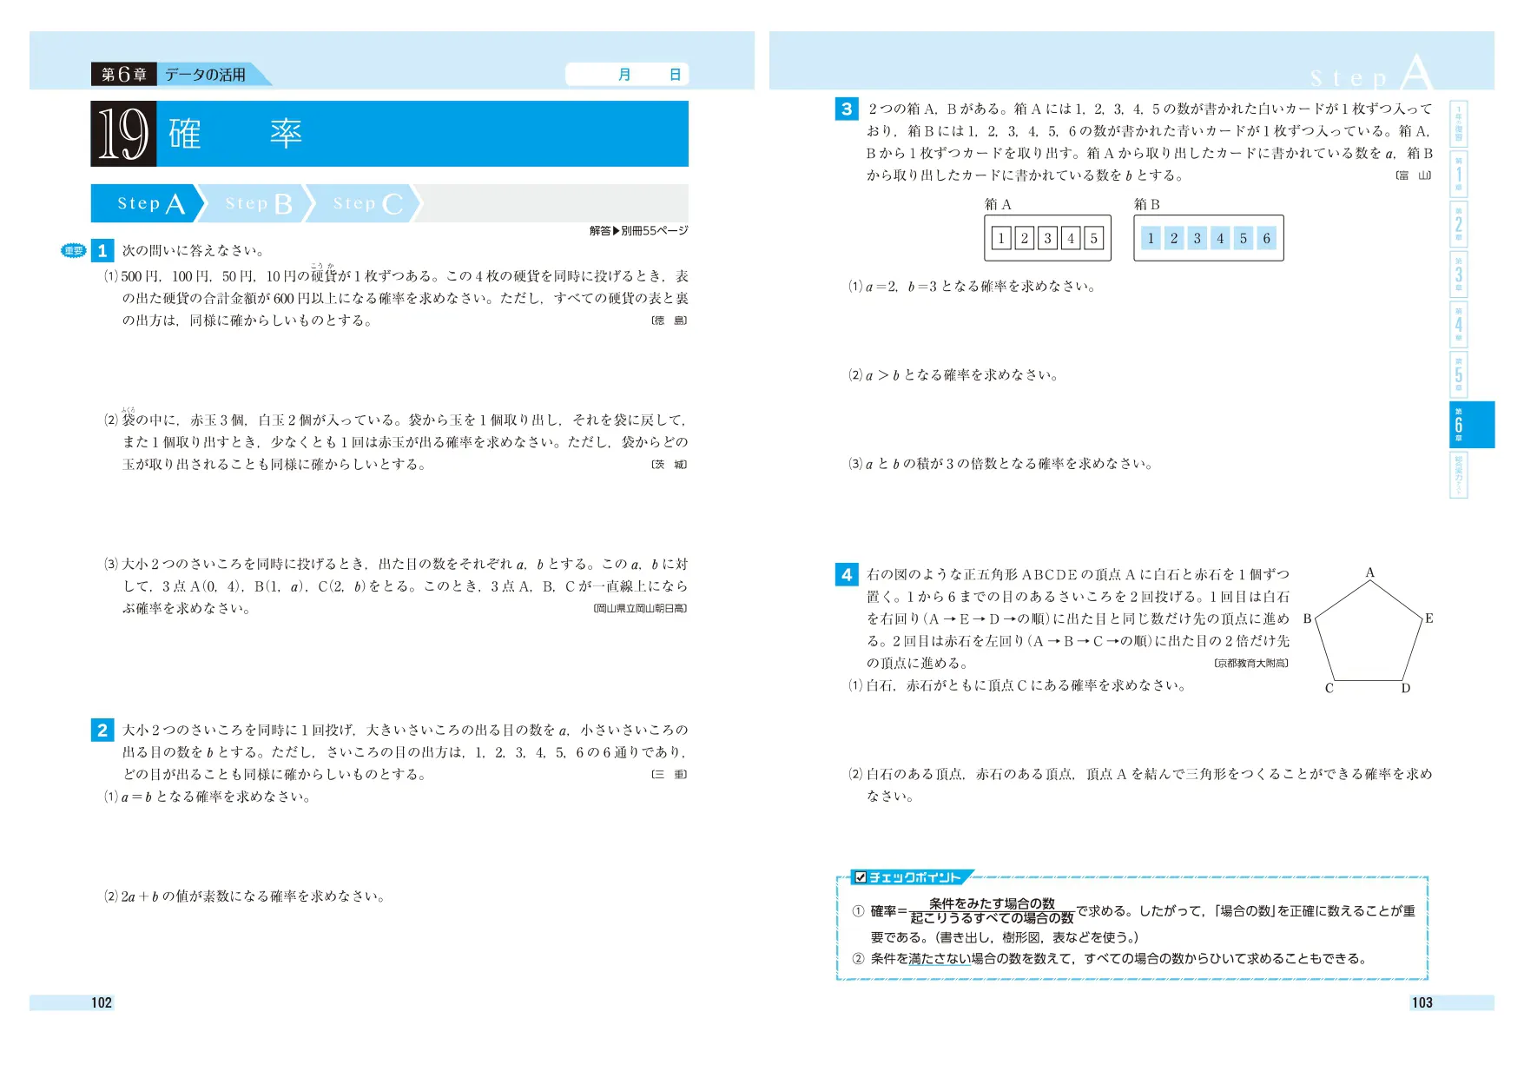Open the 第6章 side index tab
The width and height of the screenshot is (1524, 1078).
click(x=1471, y=425)
